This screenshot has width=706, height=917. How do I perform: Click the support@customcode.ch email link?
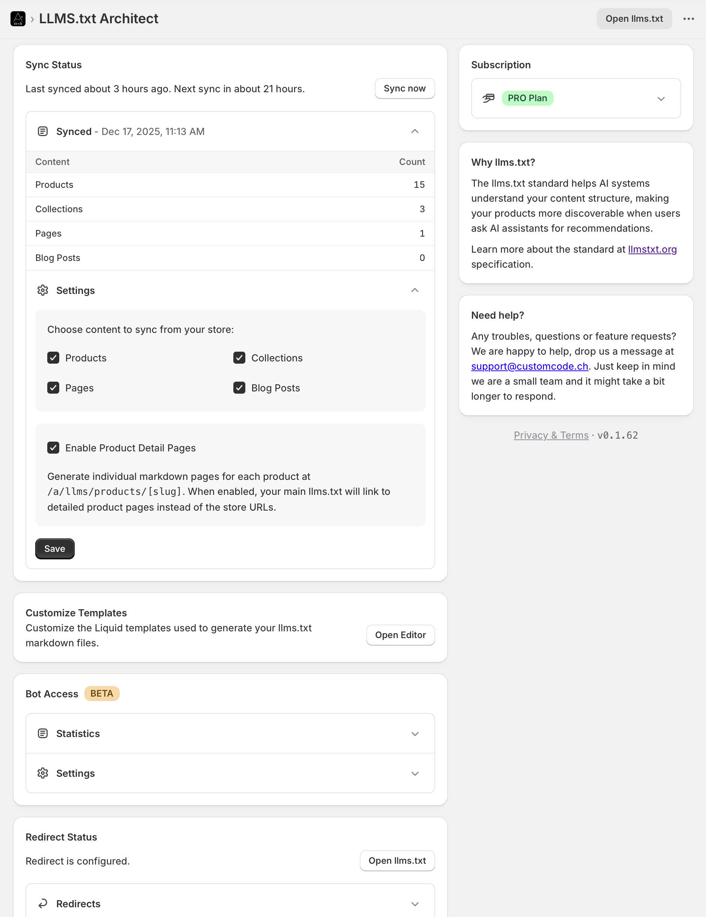(529, 366)
